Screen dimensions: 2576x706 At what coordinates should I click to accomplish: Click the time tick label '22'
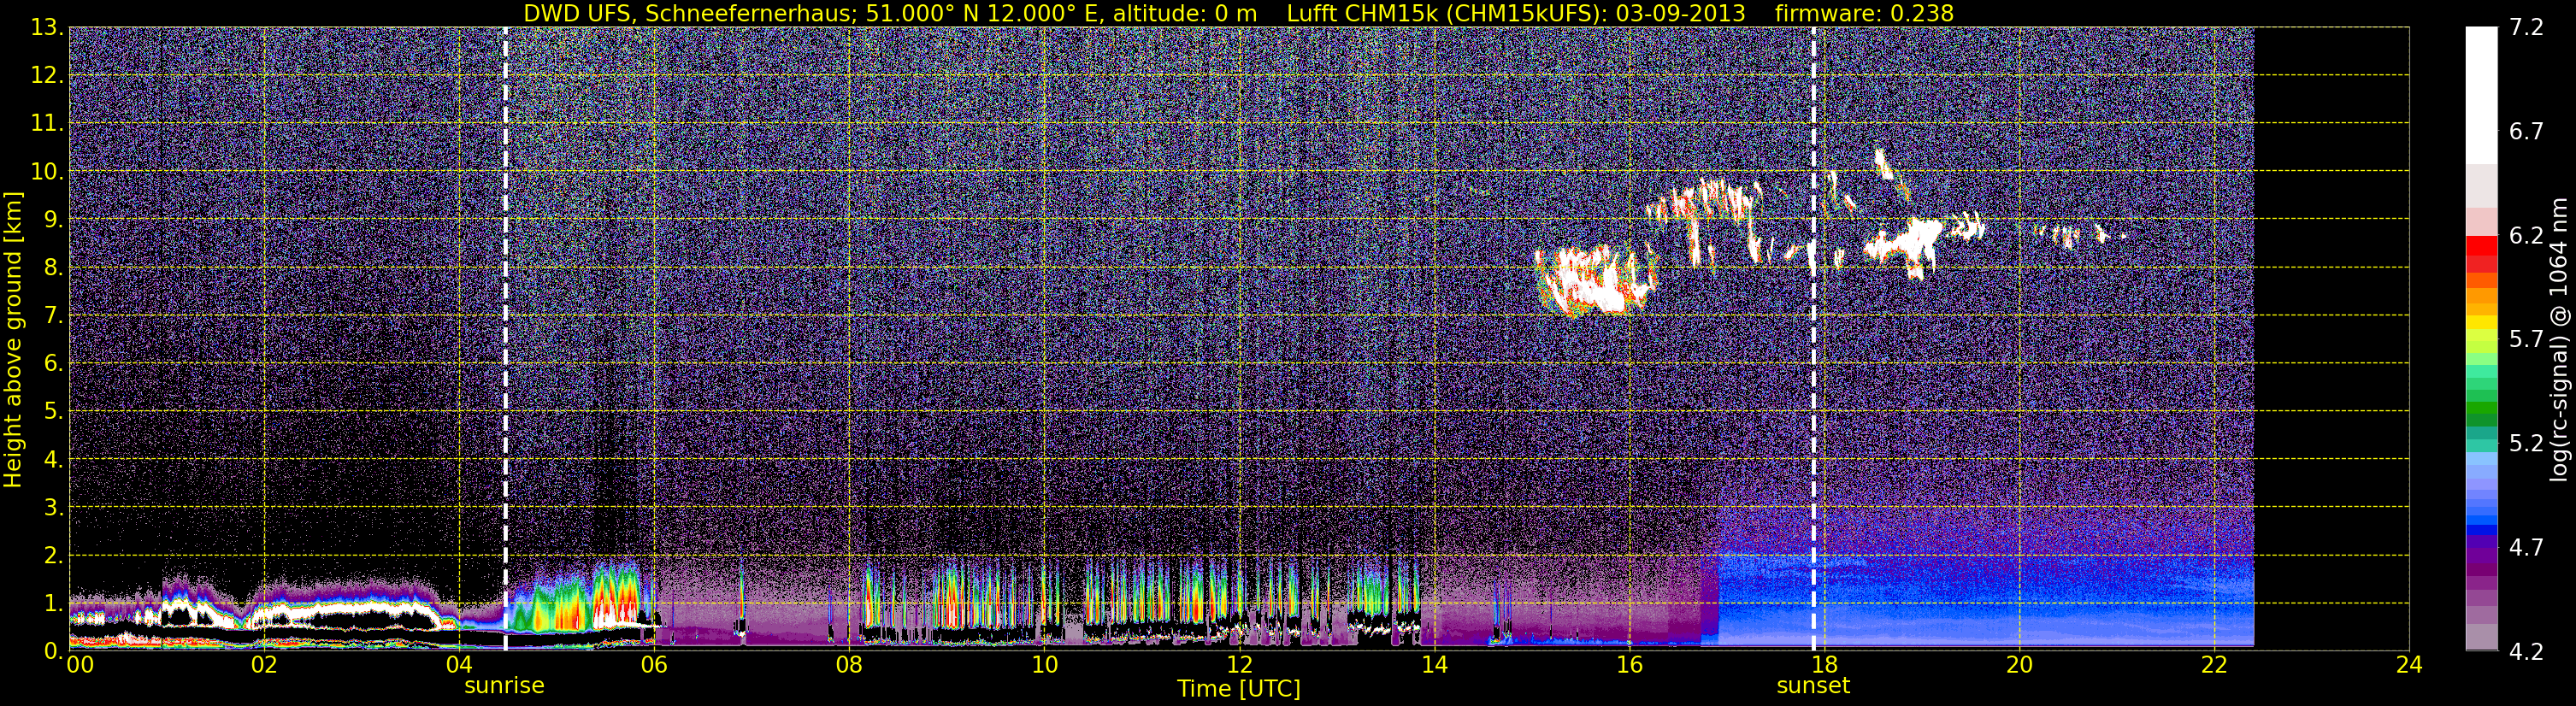[2214, 665]
